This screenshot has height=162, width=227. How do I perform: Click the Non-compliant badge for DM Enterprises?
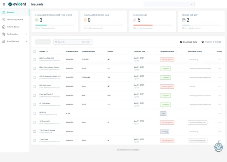click(x=167, y=86)
